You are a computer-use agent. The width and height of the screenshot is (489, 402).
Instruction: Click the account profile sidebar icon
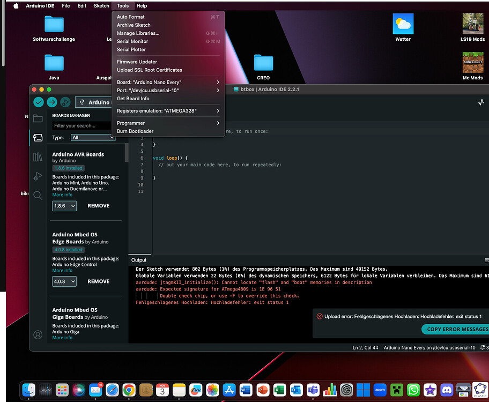coord(38,335)
